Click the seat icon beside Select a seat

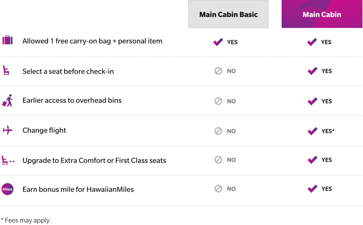(x=6, y=71)
